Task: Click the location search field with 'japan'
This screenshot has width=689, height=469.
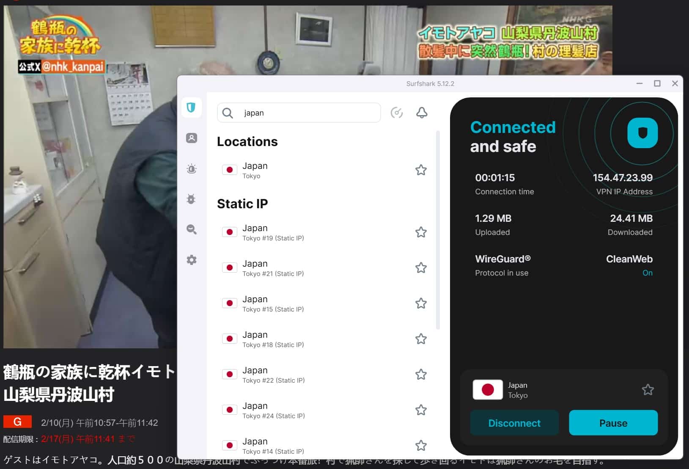Action: coord(299,113)
